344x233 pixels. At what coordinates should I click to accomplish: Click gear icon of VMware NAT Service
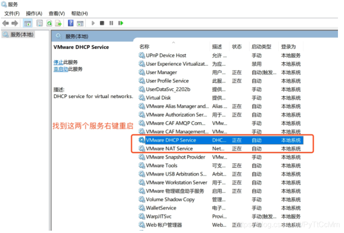tap(142, 149)
